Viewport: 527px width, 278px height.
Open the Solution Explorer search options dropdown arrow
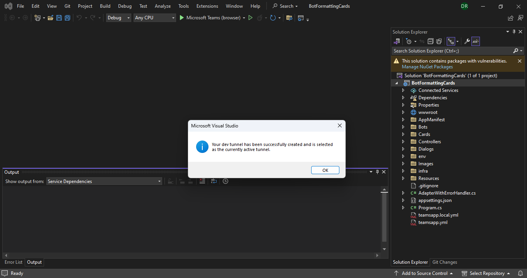(x=521, y=51)
